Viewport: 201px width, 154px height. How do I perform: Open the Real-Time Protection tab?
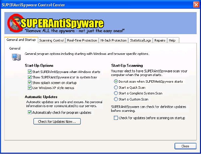(x=82, y=41)
